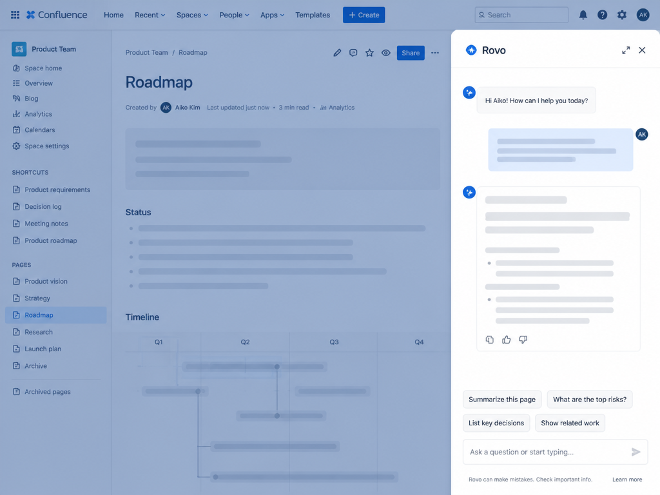The image size is (660, 495).
Task: Open the Apps dropdown menu
Action: tap(273, 15)
